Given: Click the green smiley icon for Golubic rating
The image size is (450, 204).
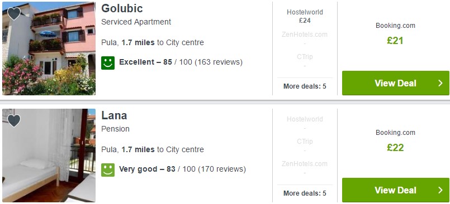Looking at the screenshot, I should 108,63.
